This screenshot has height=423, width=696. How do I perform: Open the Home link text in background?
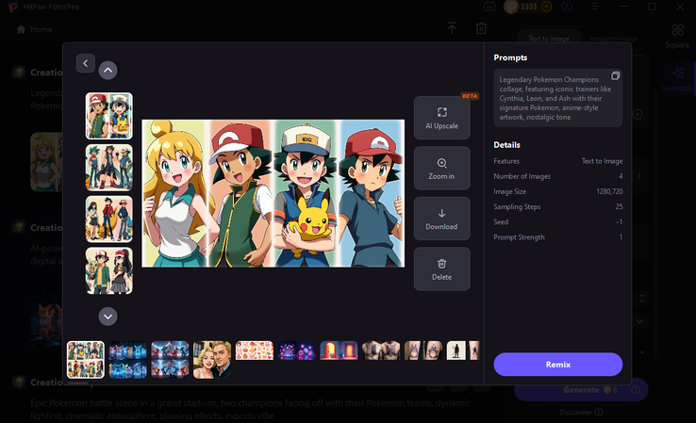(x=41, y=29)
